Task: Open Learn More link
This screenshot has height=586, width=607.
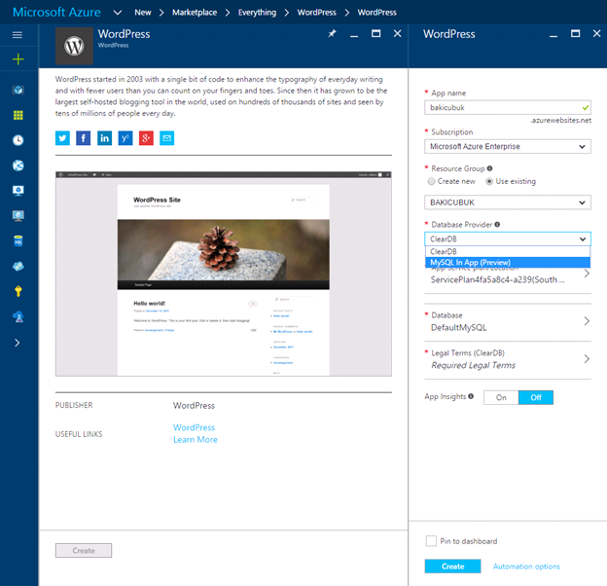Action: (x=196, y=440)
